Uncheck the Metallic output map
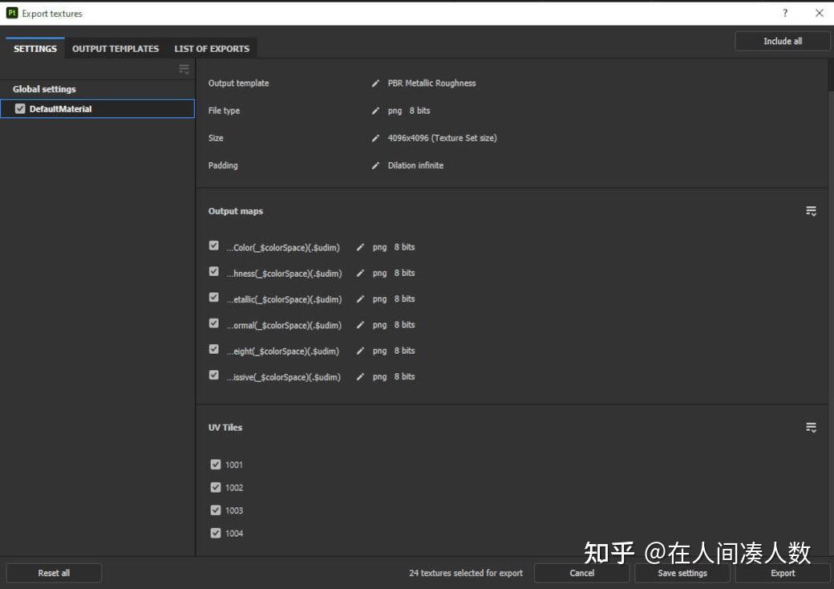 (213, 297)
